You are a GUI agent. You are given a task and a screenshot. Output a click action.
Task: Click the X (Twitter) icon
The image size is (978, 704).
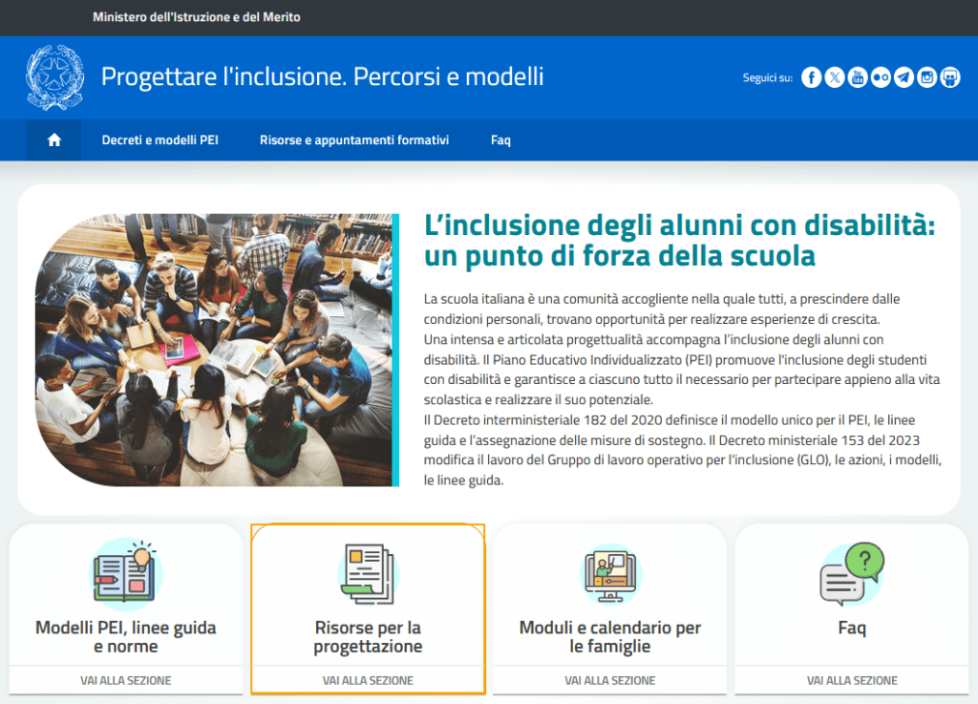pyautogui.click(x=835, y=77)
